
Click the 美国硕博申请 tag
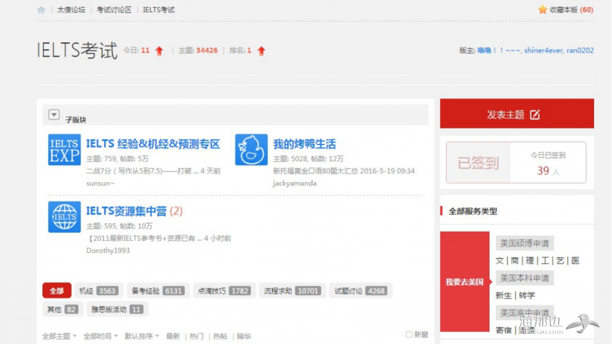tap(525, 244)
